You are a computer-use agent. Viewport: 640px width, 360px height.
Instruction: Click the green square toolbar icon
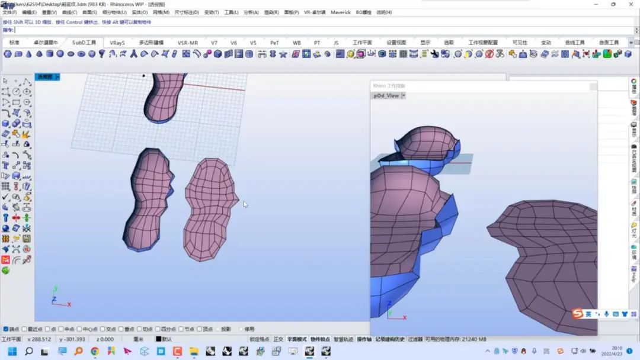tap(607, 54)
